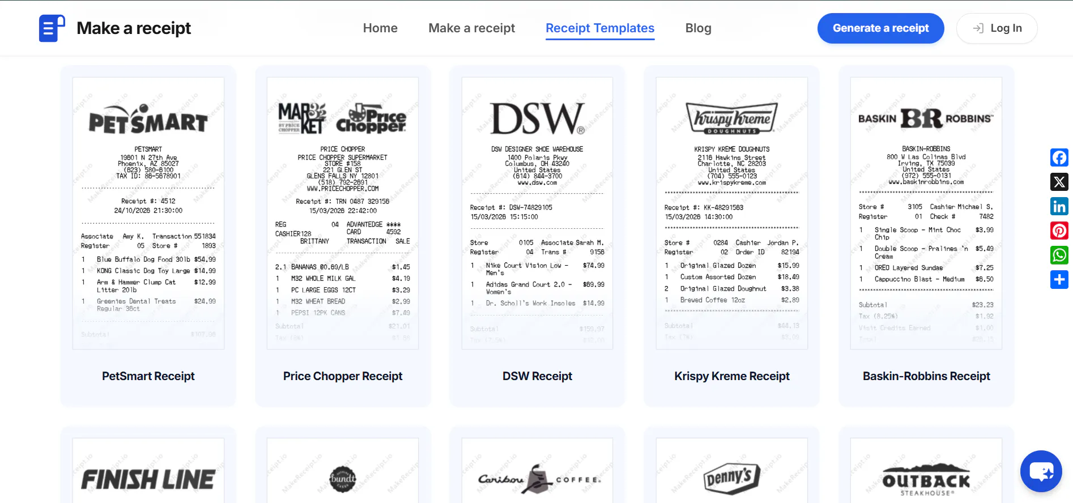
Task: Open PetSmart receipt thumbnail
Action: click(148, 213)
